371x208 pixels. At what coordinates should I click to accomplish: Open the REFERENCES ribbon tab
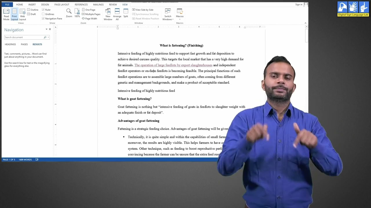[81, 5]
